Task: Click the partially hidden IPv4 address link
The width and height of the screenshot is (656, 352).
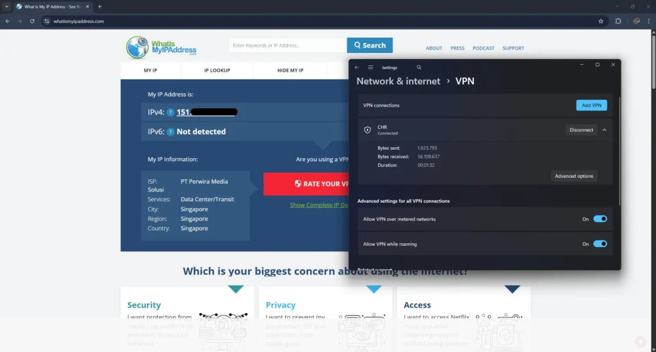Action: click(x=207, y=112)
